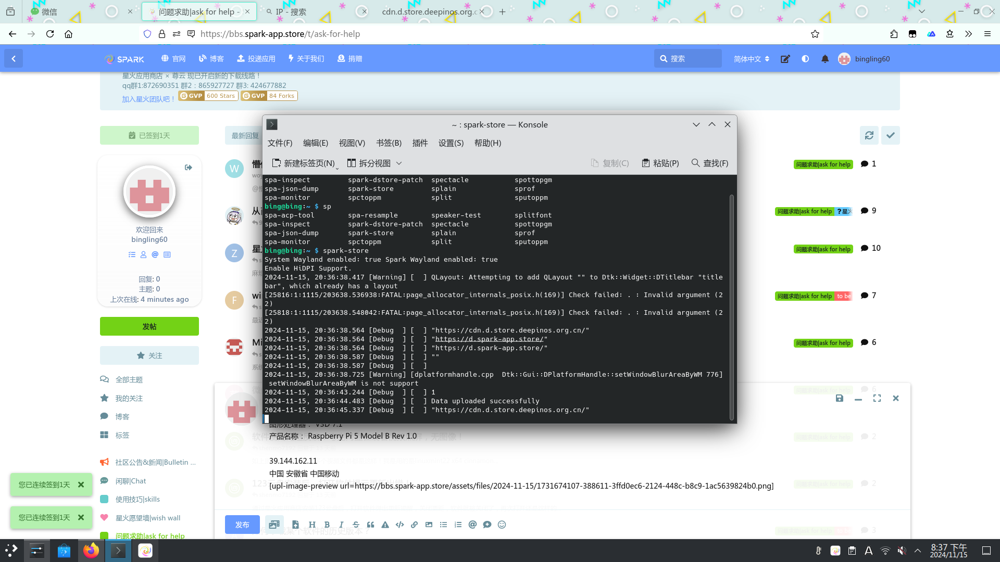Apply italic formatting in post editor
1000x562 pixels.
pyautogui.click(x=341, y=525)
